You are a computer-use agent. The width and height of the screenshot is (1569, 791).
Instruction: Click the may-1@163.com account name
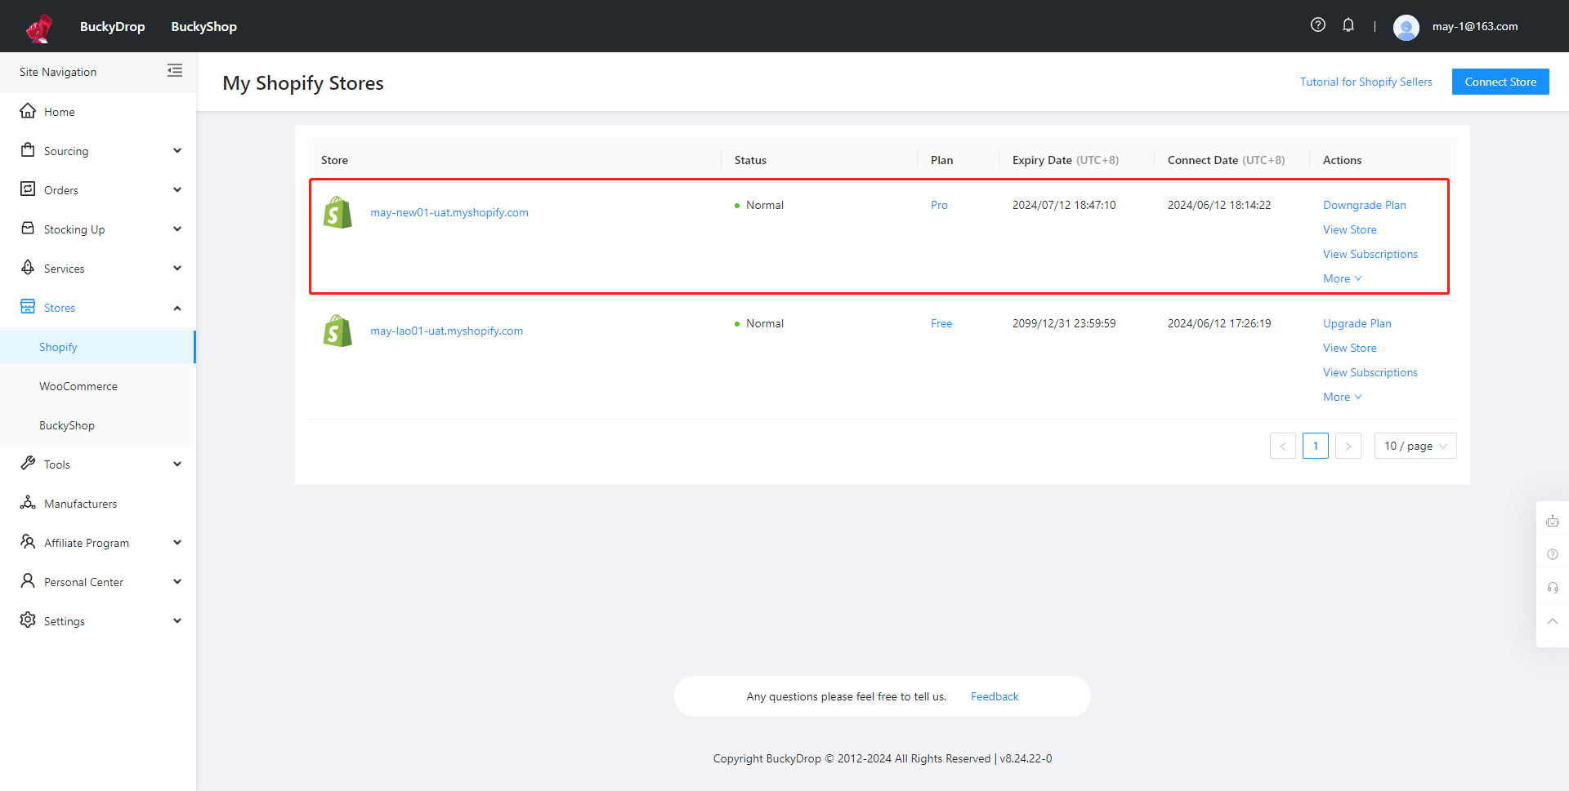[x=1475, y=26]
